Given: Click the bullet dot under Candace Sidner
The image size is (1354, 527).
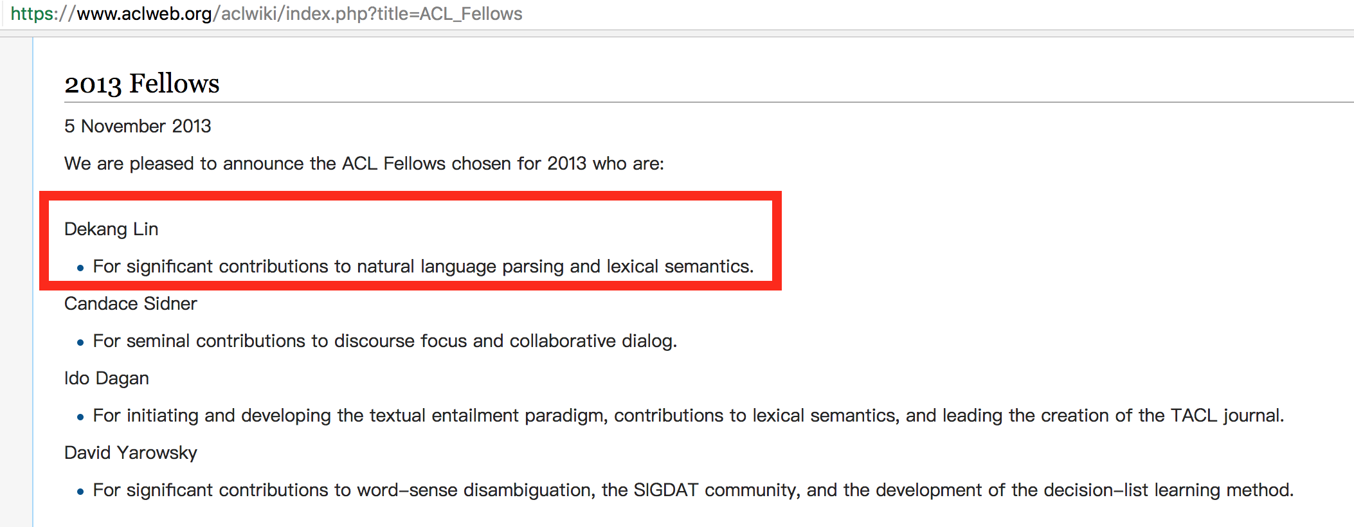Looking at the screenshot, I should tap(80, 343).
